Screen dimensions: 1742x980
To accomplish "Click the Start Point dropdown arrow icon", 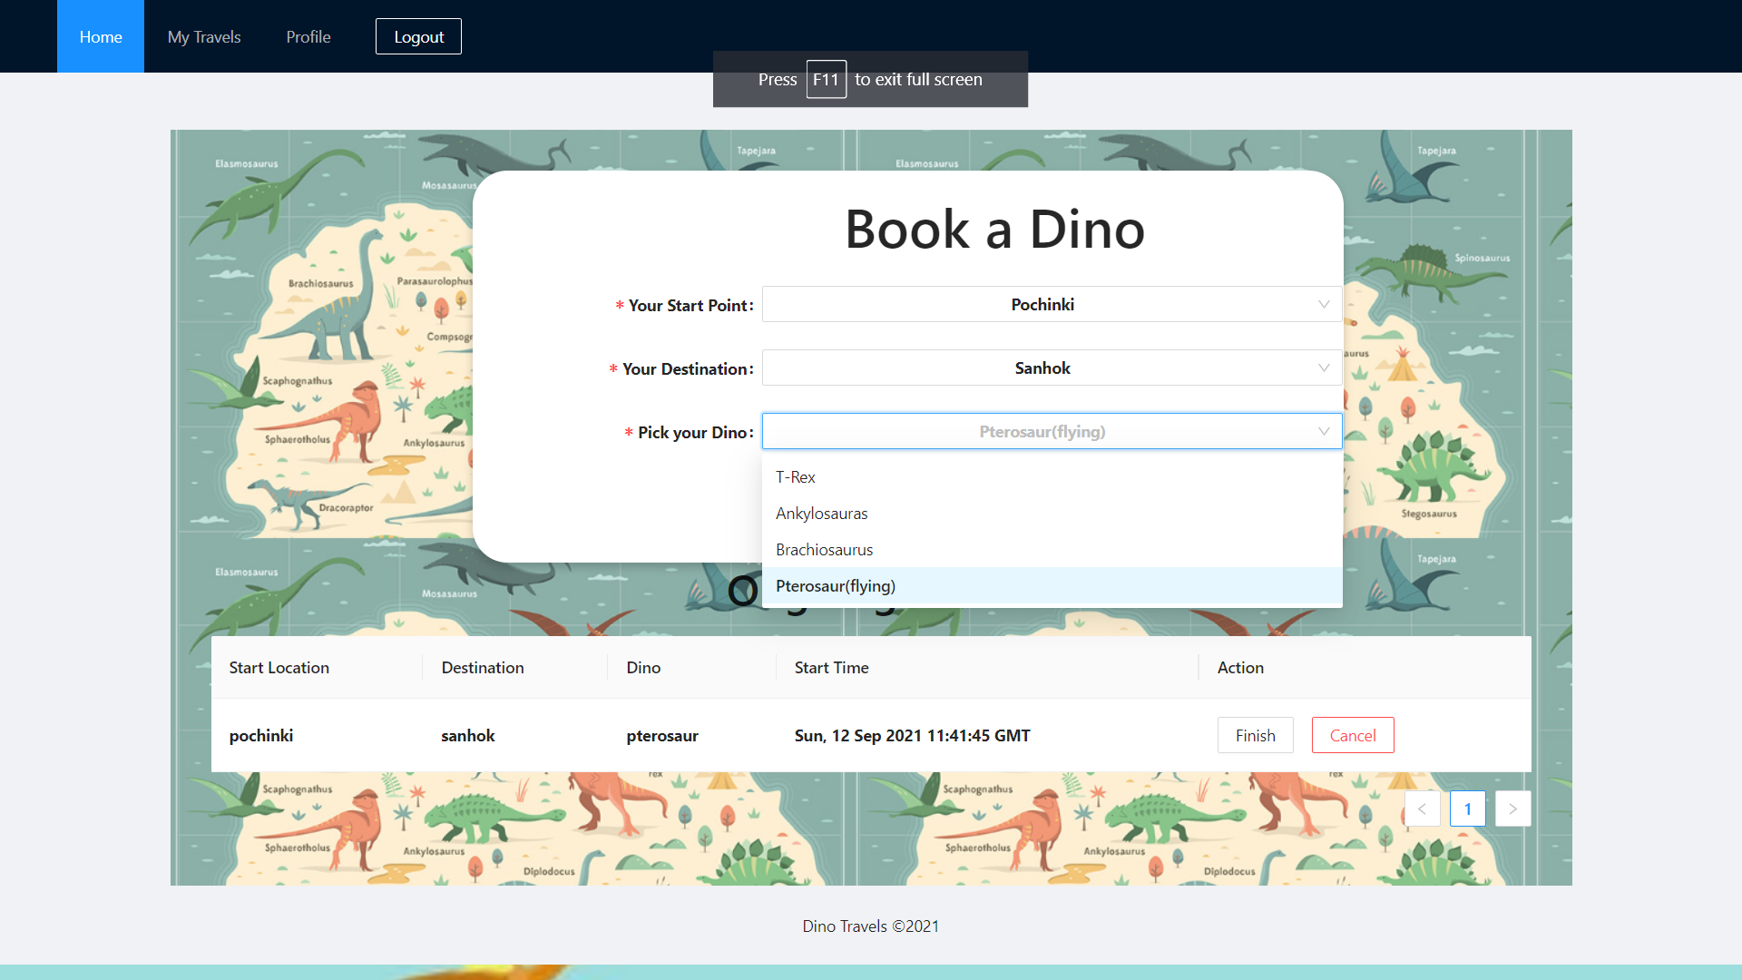I will pyautogui.click(x=1324, y=305).
